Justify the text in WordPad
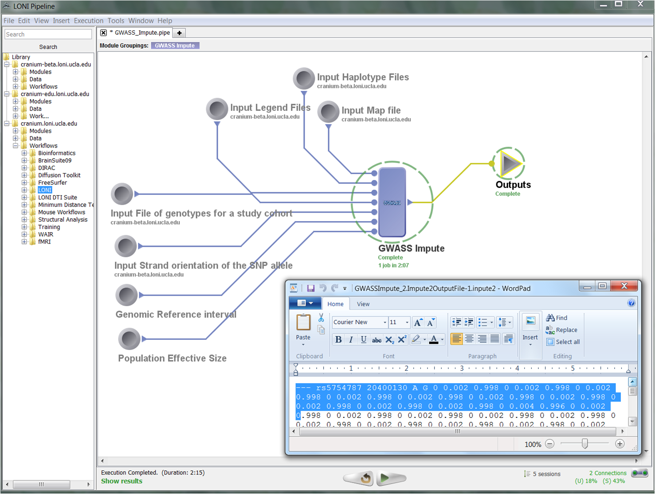 [495, 339]
